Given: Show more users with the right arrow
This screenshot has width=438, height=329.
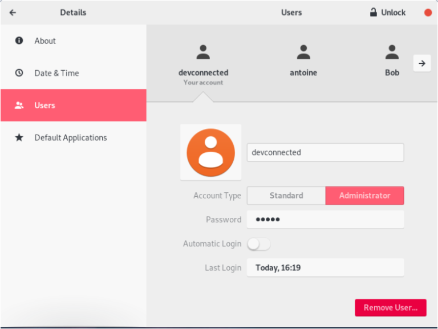Looking at the screenshot, I should coord(422,63).
